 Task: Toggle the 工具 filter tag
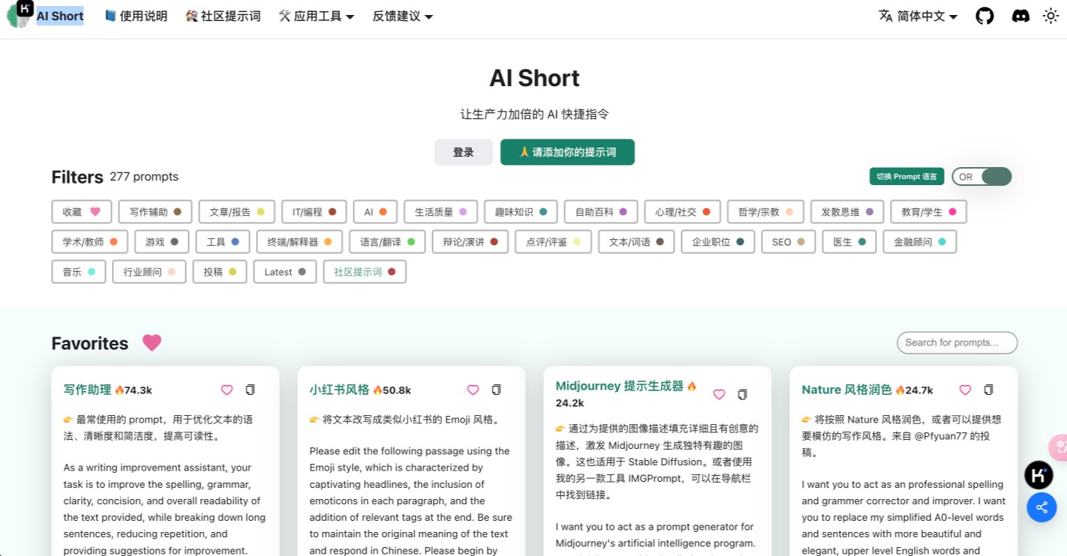point(223,242)
